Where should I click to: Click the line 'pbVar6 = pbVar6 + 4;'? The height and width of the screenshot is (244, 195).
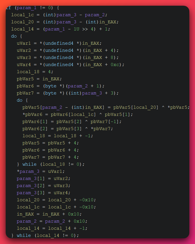tap(51, 150)
